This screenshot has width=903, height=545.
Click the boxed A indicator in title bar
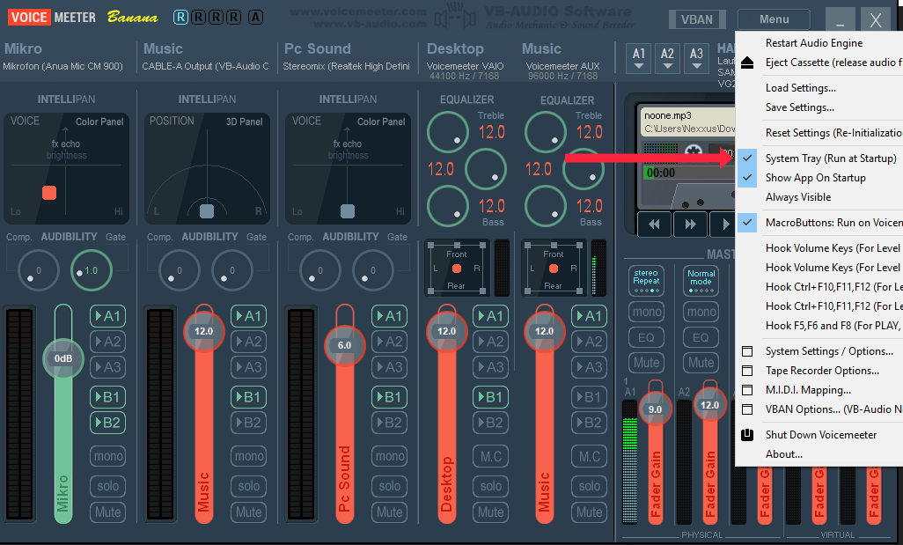[256, 18]
